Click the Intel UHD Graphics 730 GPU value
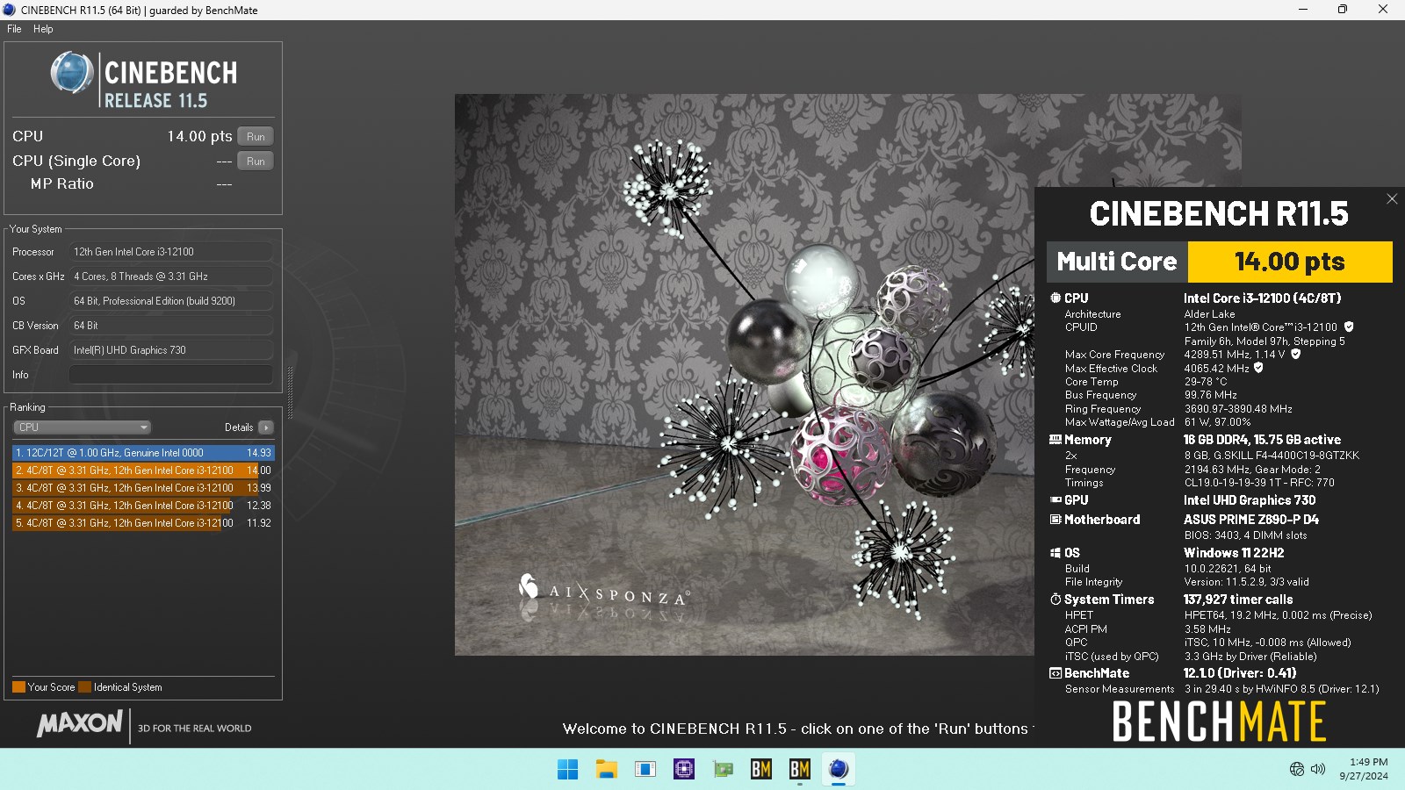This screenshot has height=790, width=1405. (1250, 500)
